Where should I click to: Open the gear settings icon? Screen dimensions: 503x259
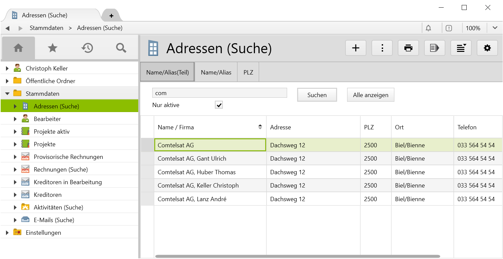(x=487, y=48)
